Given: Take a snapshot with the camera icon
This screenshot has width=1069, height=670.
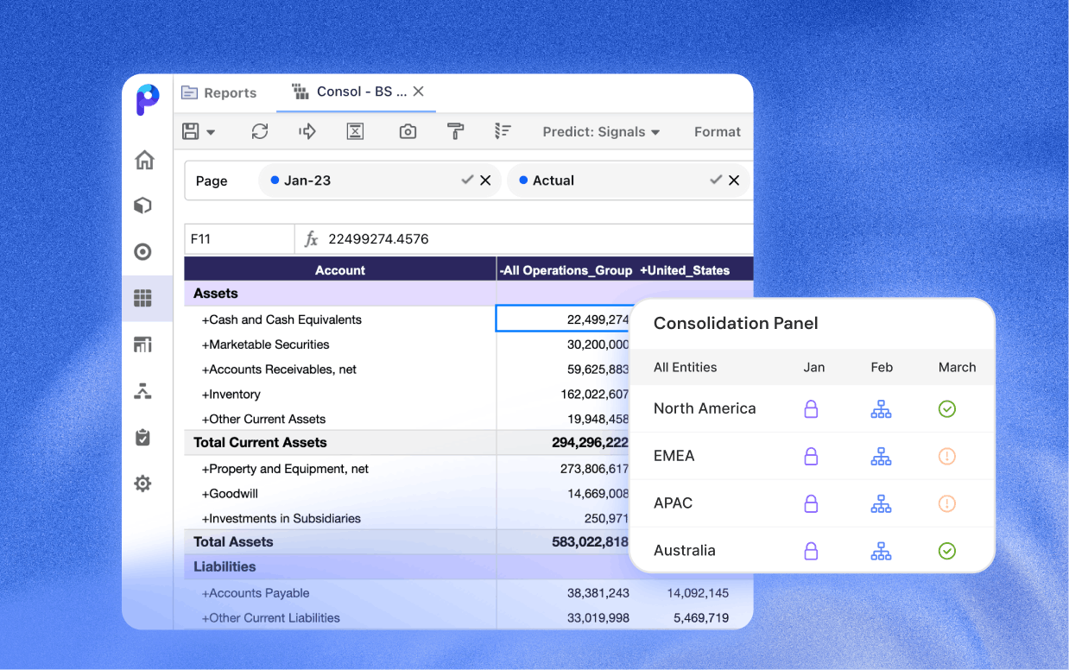Looking at the screenshot, I should coord(408,131).
